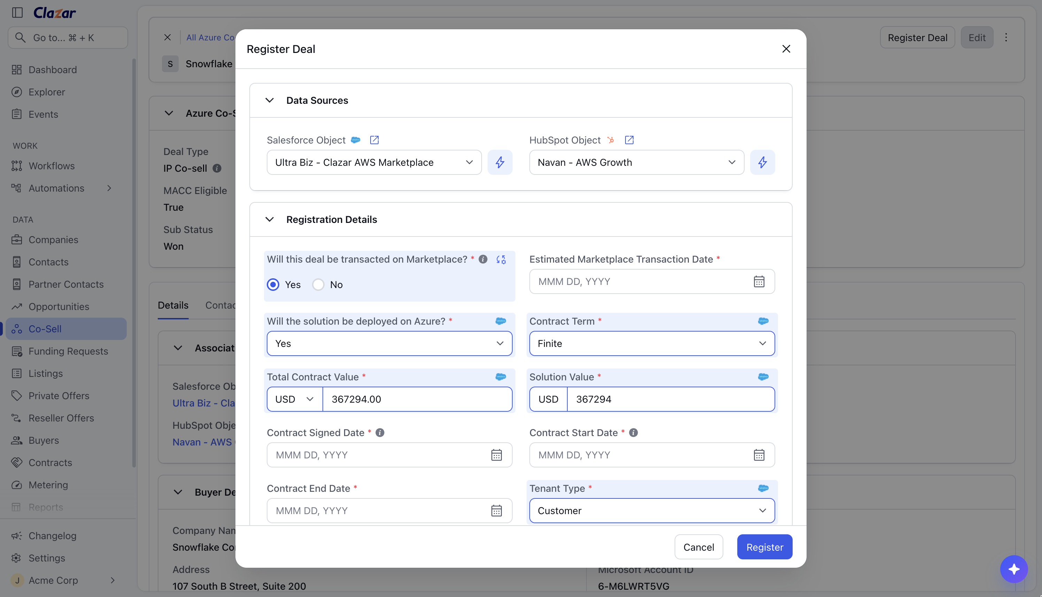The width and height of the screenshot is (1042, 597).
Task: Go to Workflows in sidebar
Action: (x=52, y=166)
